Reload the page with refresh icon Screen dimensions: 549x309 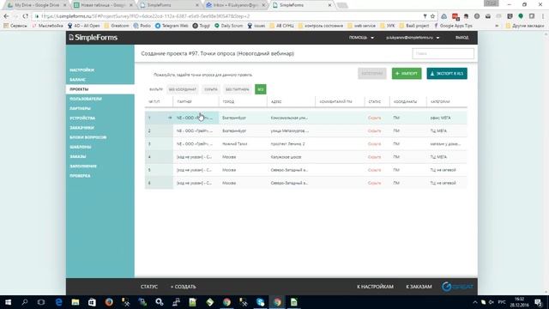[25, 16]
